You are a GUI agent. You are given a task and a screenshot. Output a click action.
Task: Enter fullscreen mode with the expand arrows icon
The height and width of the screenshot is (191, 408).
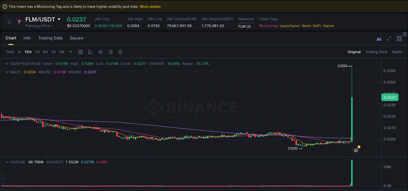pos(389,38)
